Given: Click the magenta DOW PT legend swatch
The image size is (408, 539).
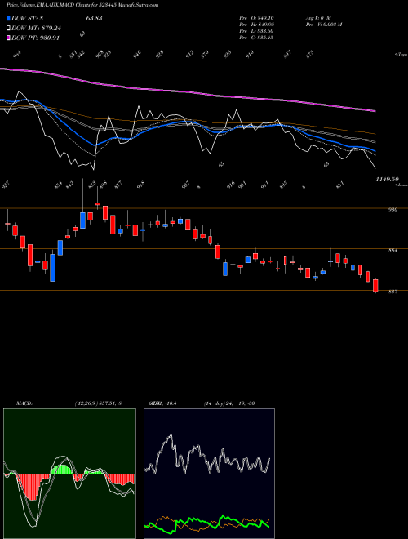Looking at the screenshot, I should pos(8,38).
